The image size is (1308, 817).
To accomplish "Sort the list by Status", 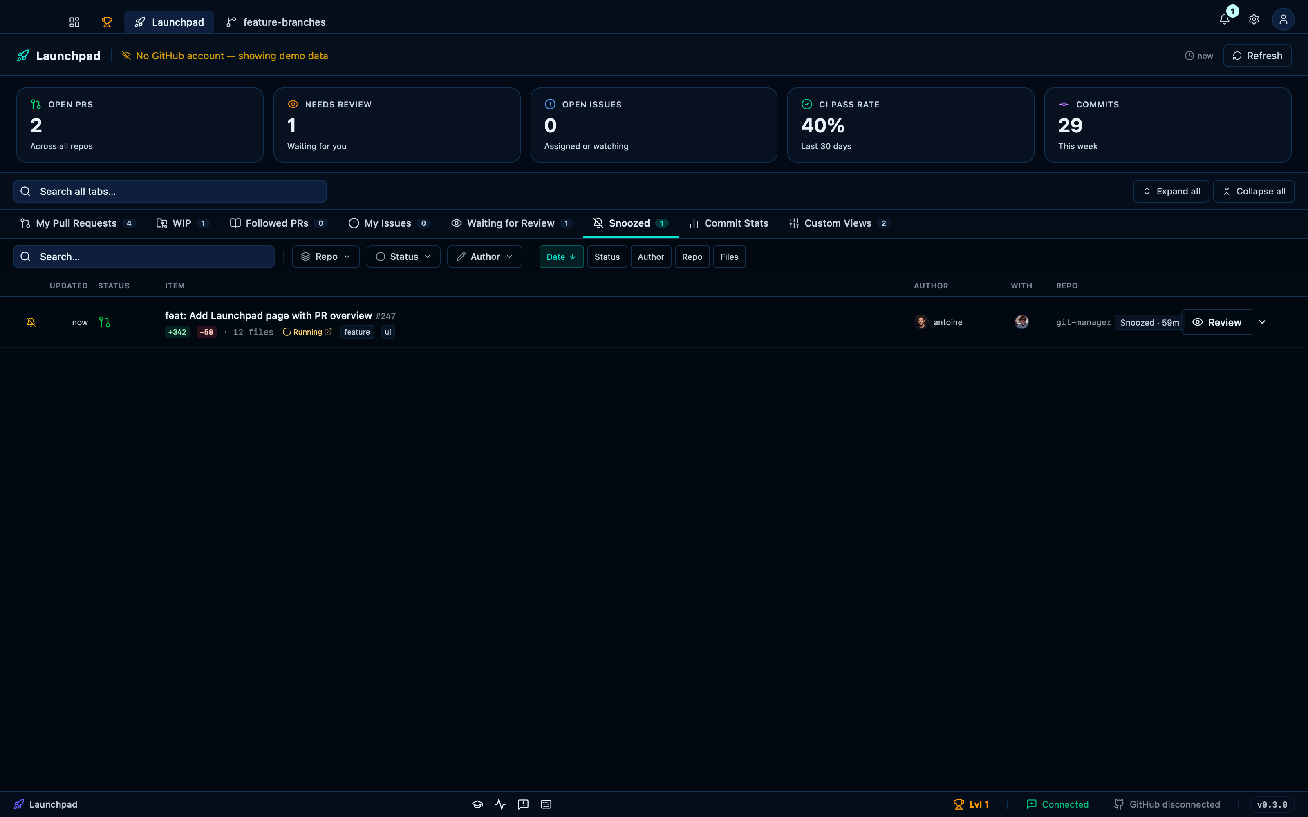I will coord(607,257).
